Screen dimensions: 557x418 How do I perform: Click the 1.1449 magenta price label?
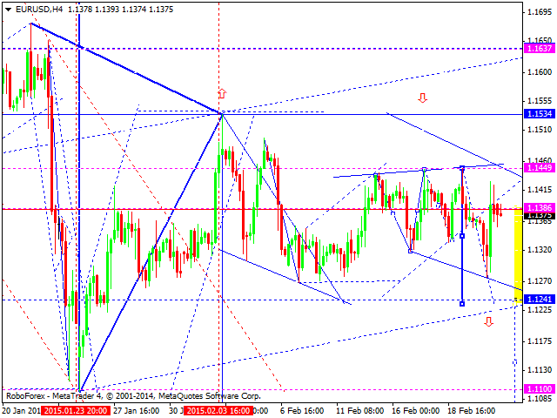tap(538, 167)
